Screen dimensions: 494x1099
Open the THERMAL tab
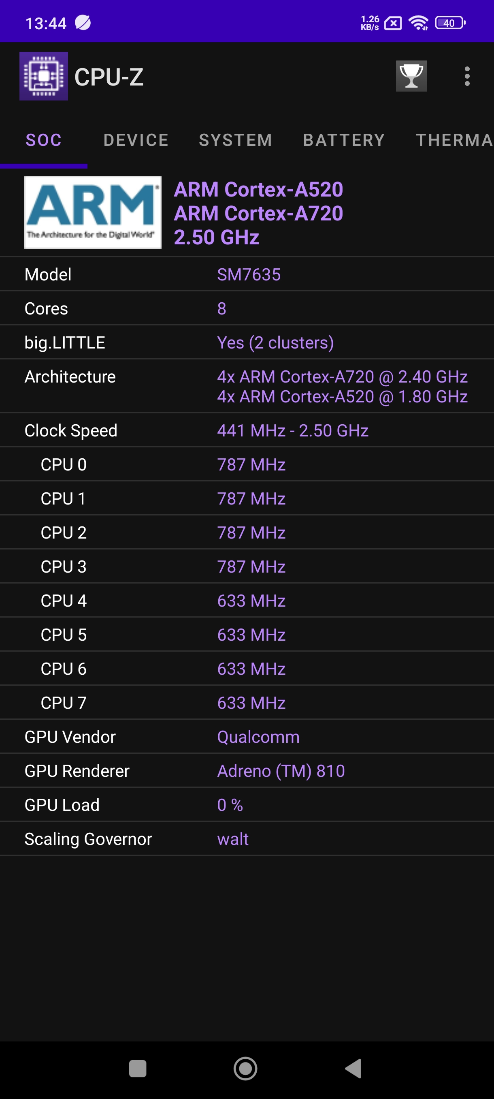coord(454,140)
